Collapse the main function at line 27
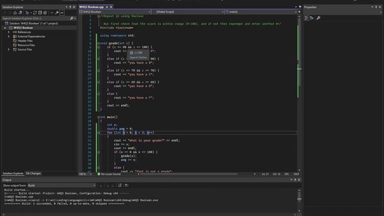Image resolution: width=384 pixels, height=216 pixels. click(98, 117)
